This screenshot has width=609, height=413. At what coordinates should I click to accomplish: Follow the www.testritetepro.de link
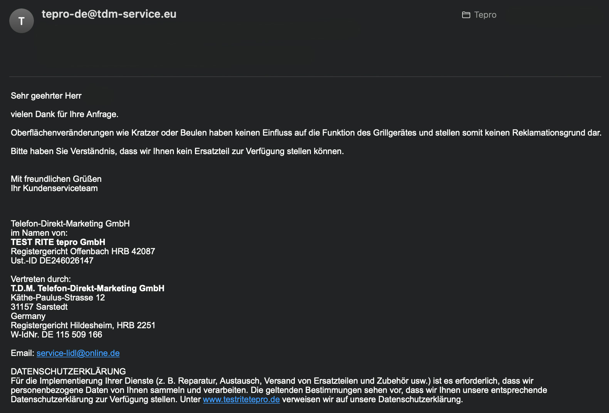pyautogui.click(x=241, y=399)
